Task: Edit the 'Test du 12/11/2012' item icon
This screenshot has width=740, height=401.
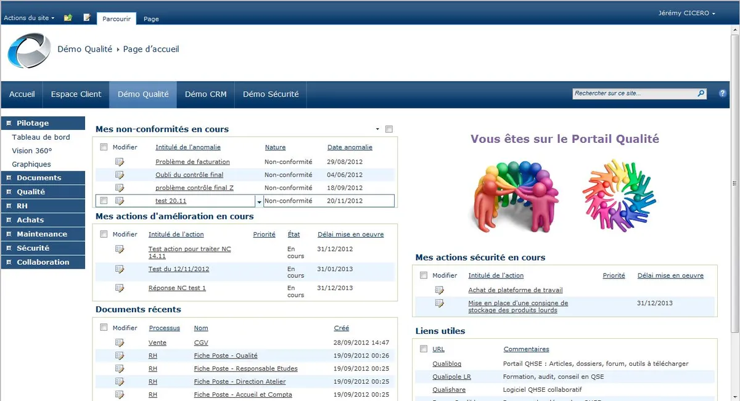Action: coord(120,269)
